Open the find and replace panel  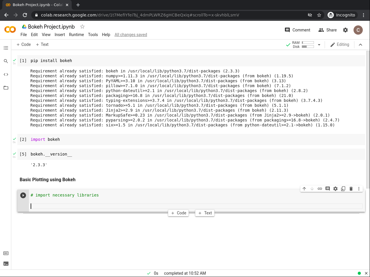[x=6, y=61]
